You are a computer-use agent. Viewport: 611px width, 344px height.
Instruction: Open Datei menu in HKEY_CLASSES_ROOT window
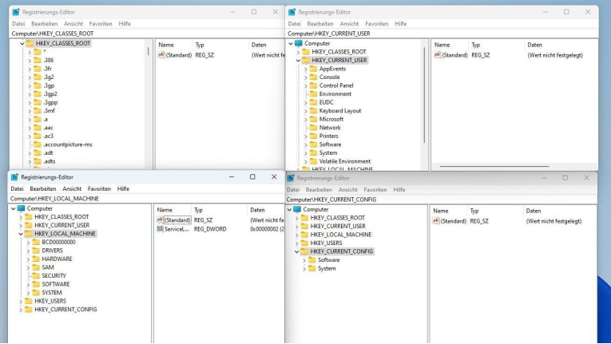pos(18,24)
